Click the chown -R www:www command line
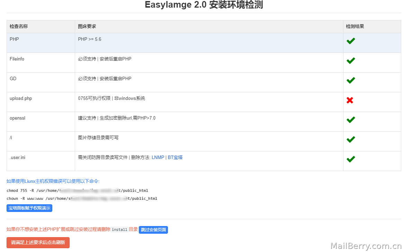Image resolution: width=404 pixels, height=252 pixels. point(82,198)
